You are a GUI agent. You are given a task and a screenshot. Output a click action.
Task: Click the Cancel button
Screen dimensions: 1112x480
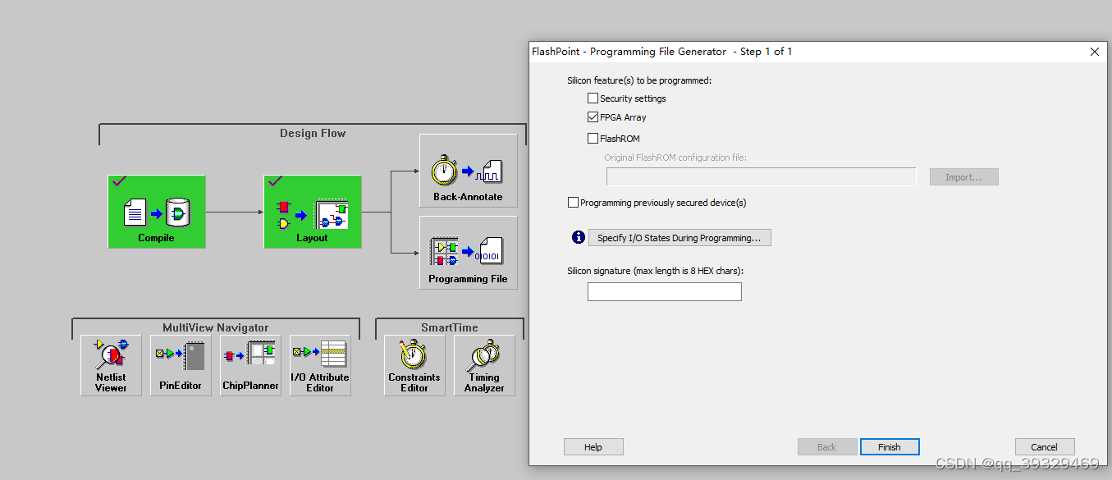(1045, 447)
